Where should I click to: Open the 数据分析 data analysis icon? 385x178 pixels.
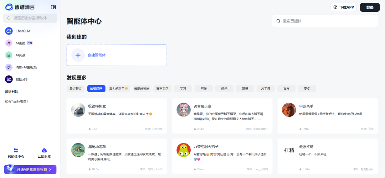9,79
